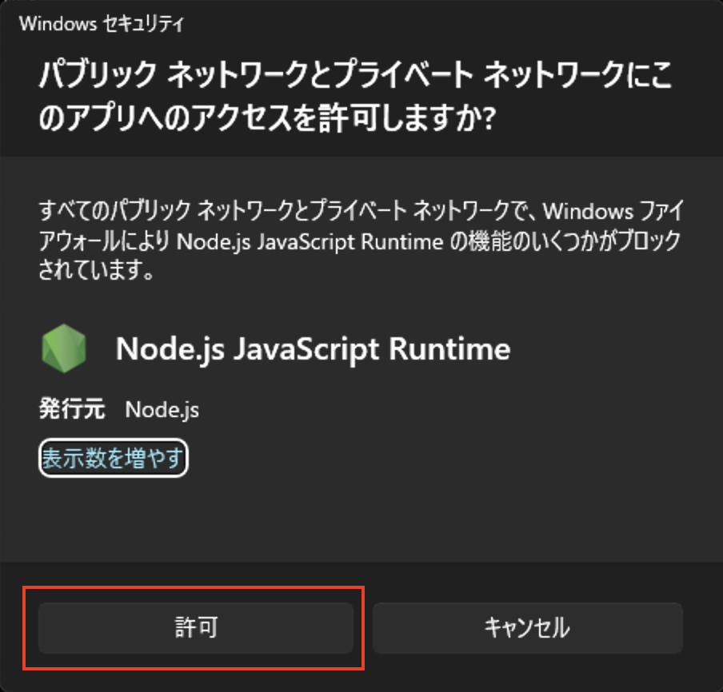723x692 pixels.
Task: Dismiss the dialog with キャンセル
Action: [527, 627]
